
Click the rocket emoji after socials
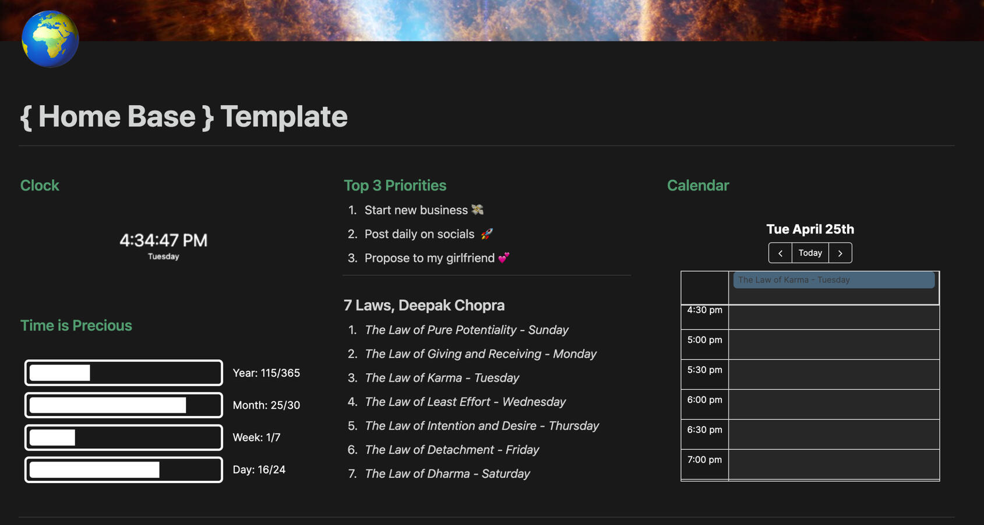click(x=486, y=234)
